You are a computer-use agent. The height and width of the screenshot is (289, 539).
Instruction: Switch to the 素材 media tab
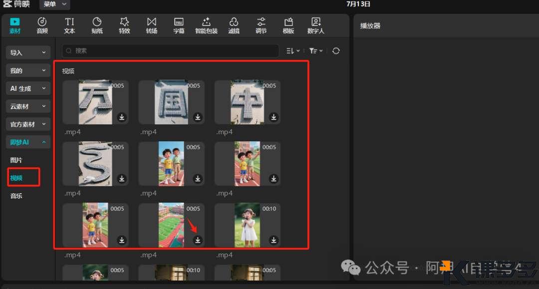[x=15, y=25]
